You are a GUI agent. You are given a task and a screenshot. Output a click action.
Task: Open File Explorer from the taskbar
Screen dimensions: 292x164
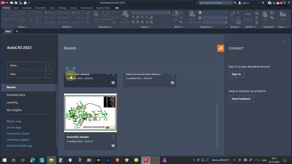tap(51, 160)
